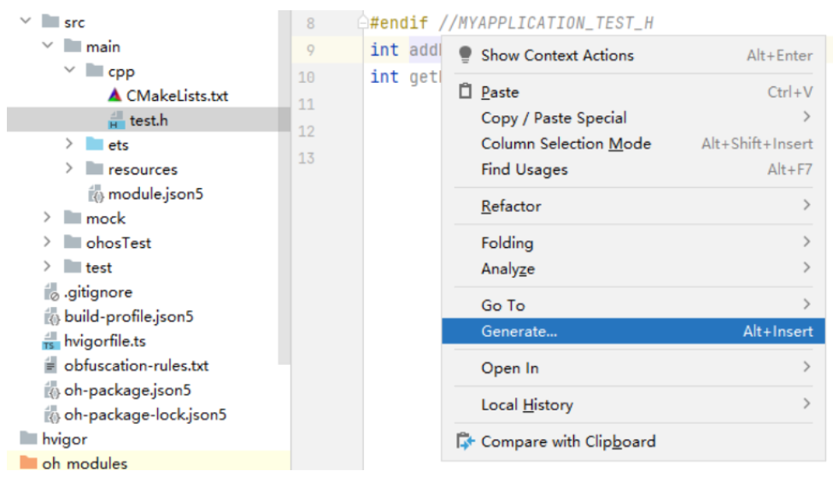Collapse the cpp folder
The image size is (833, 477).
click(70, 71)
